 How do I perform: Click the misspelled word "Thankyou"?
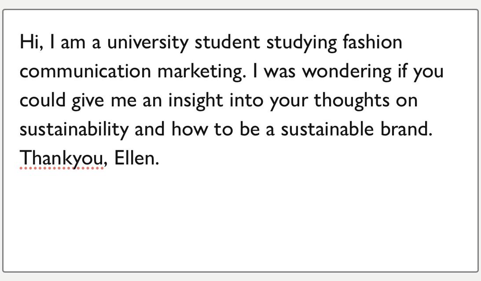click(62, 158)
